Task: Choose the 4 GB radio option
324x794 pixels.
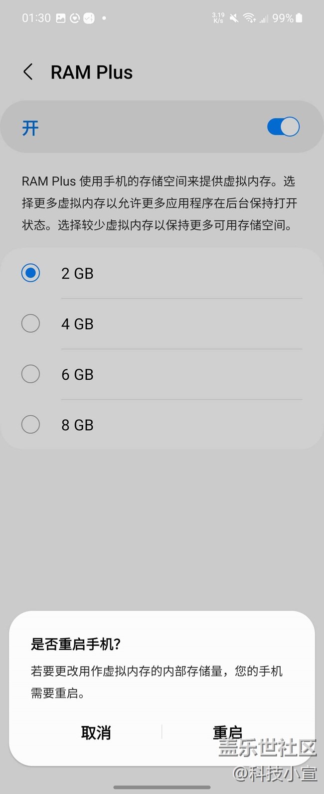Action: click(x=31, y=324)
